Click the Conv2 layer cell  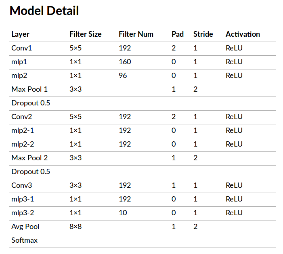(x=21, y=117)
